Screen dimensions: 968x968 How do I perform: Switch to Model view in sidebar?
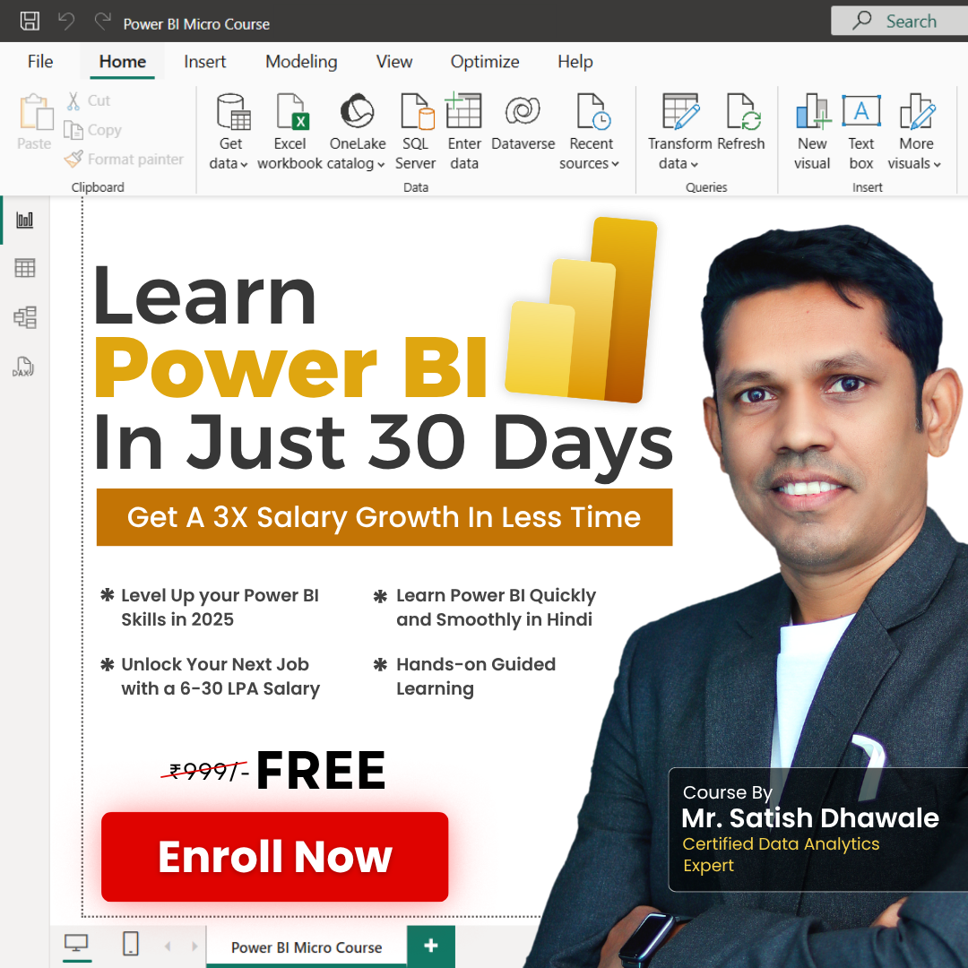(25, 317)
